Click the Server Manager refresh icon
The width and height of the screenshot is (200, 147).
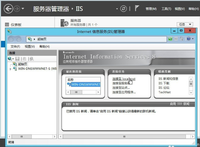(x=123, y=9)
